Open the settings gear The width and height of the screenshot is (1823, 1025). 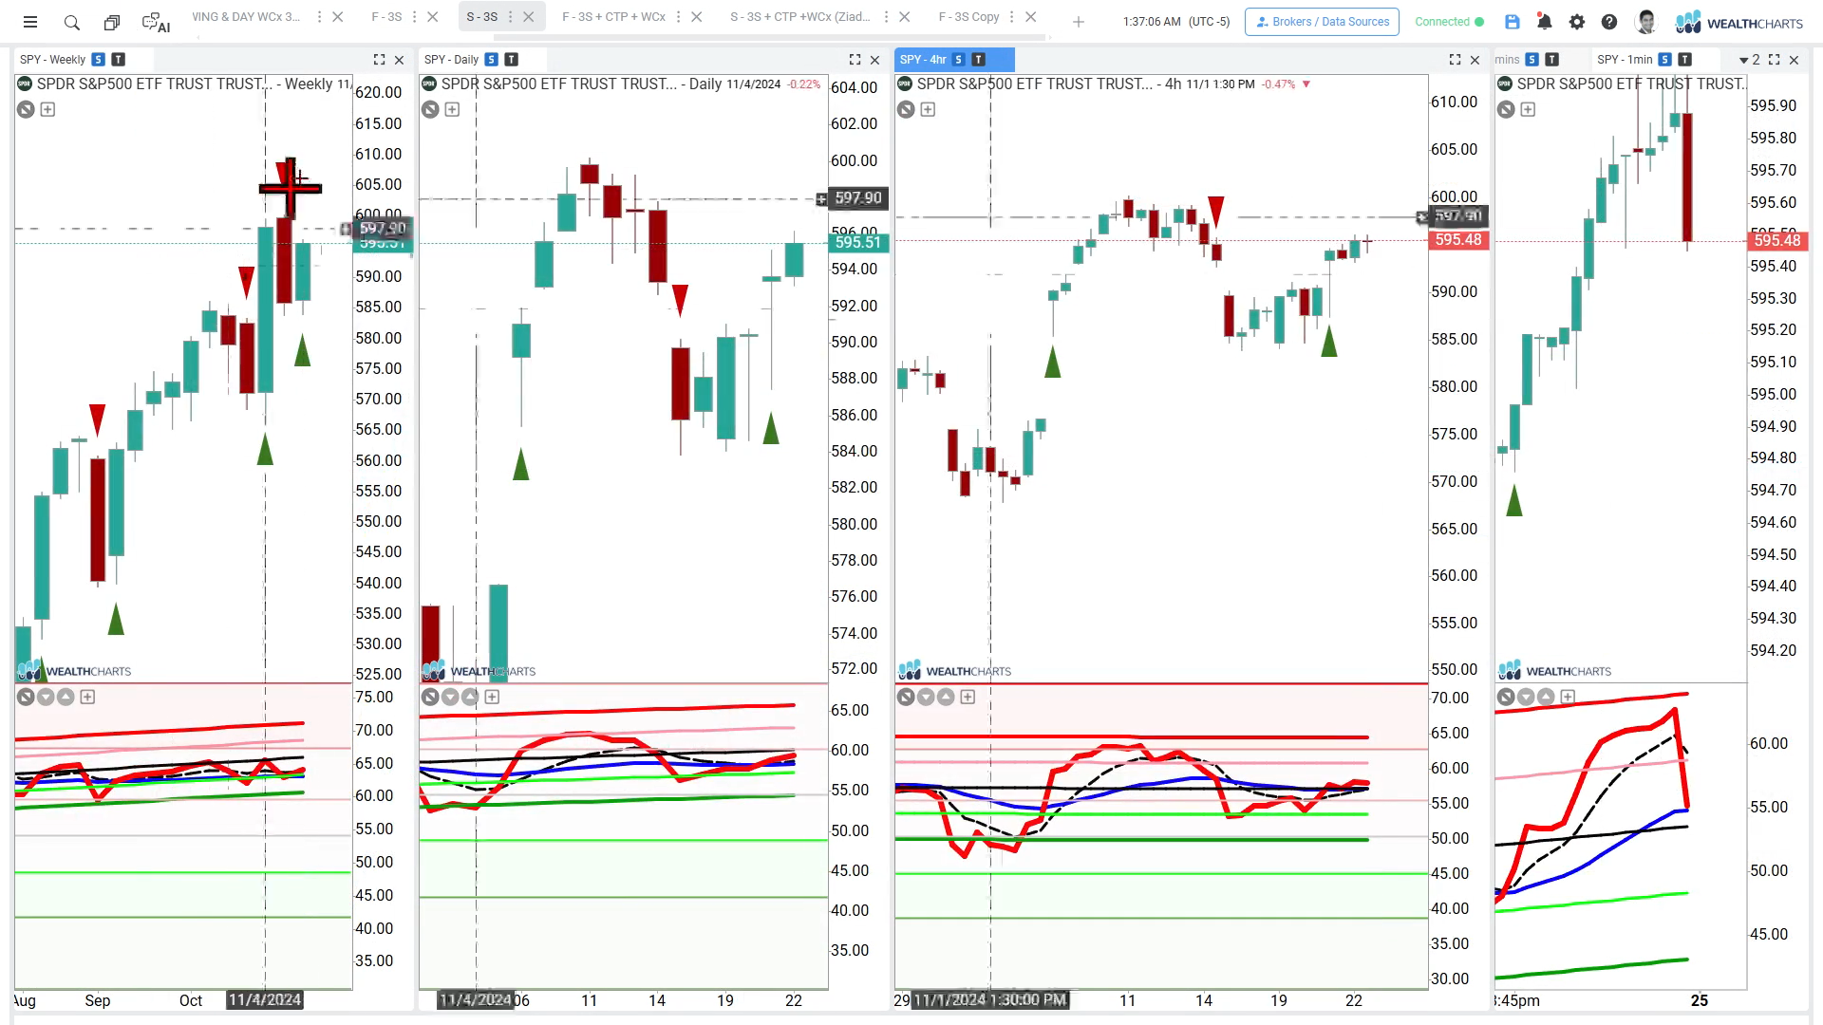tap(1577, 22)
